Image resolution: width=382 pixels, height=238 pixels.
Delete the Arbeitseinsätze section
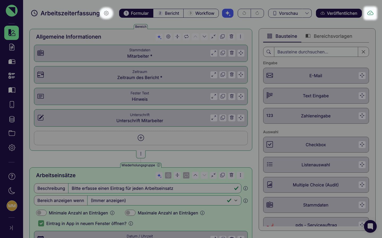pos(231,175)
